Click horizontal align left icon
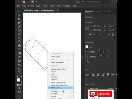The image size is (132, 99). coord(93,75)
